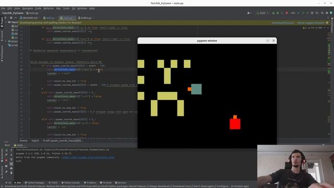
Task: Open the File menu
Action: (x=3, y=8)
